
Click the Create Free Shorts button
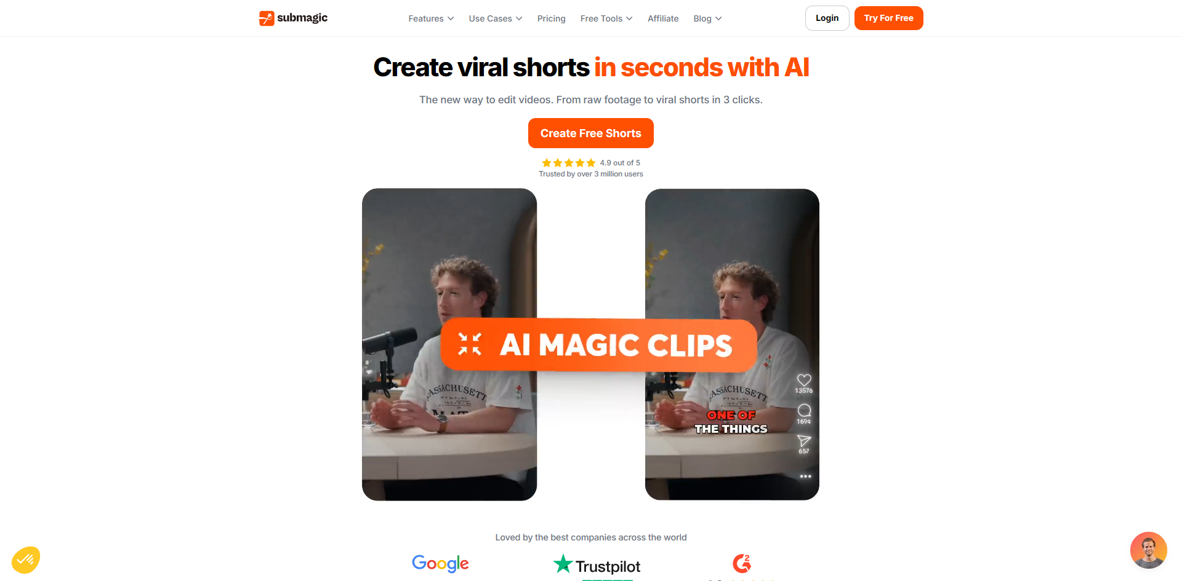coord(591,133)
